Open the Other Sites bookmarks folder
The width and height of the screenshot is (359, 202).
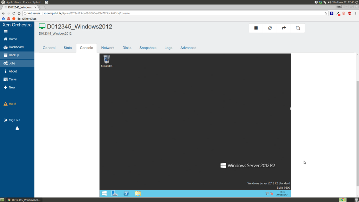coord(27,19)
